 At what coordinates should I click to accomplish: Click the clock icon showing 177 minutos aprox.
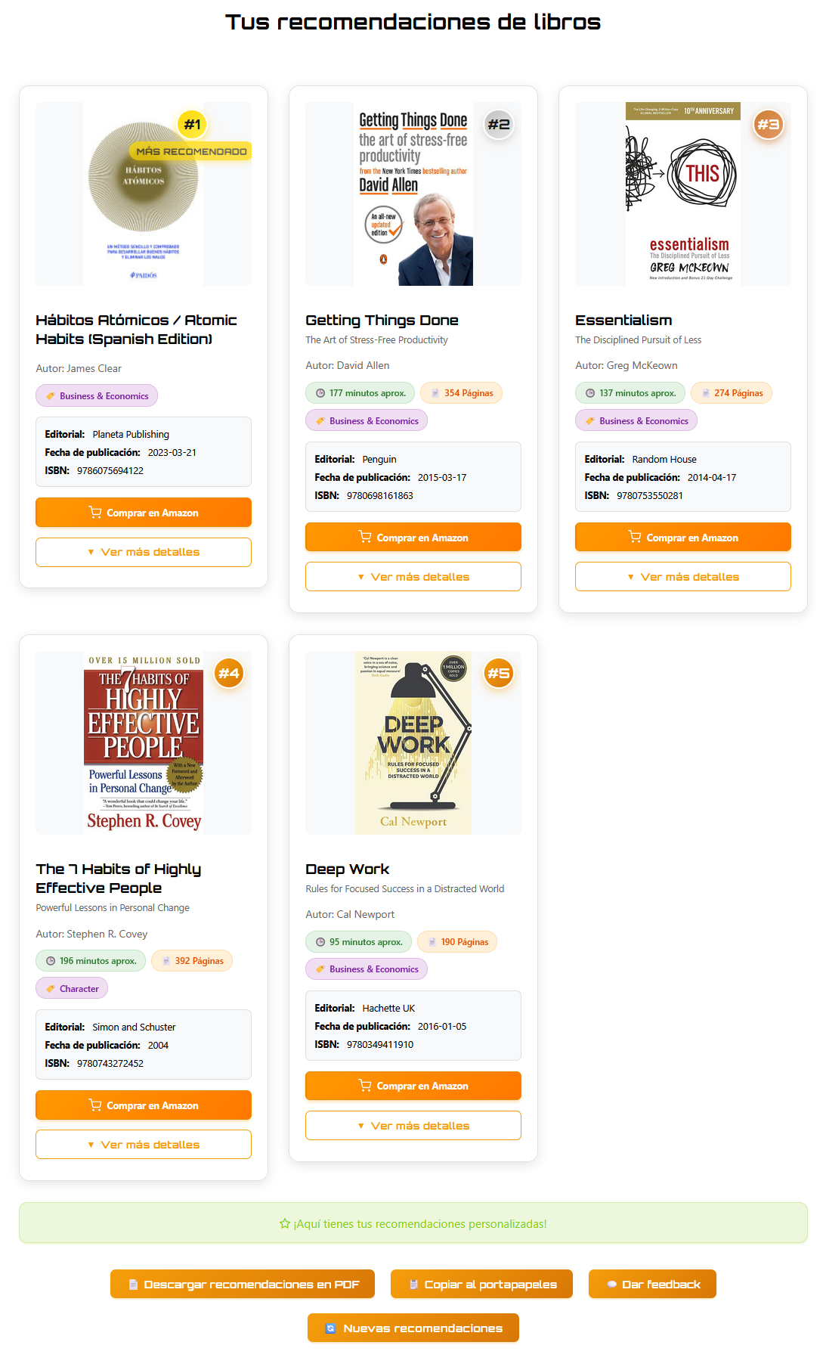pyautogui.click(x=322, y=392)
